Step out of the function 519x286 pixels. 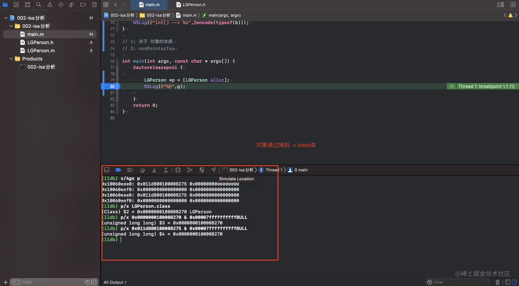pos(166,170)
